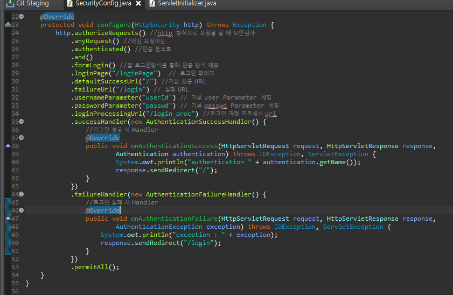This screenshot has height=295, width=453.
Task: Click the Git Staging tab icon
Action: pos(10,3)
